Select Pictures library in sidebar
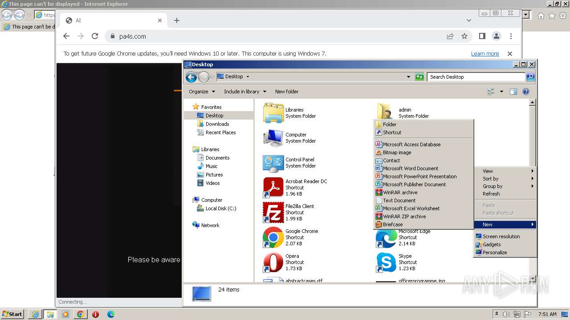The width and height of the screenshot is (570, 320). (214, 175)
